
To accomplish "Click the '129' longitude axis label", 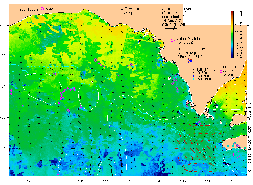I will coord(30,181).
